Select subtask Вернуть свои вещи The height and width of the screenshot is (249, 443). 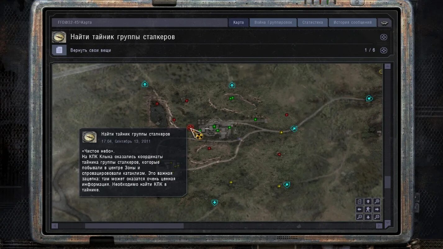click(91, 50)
